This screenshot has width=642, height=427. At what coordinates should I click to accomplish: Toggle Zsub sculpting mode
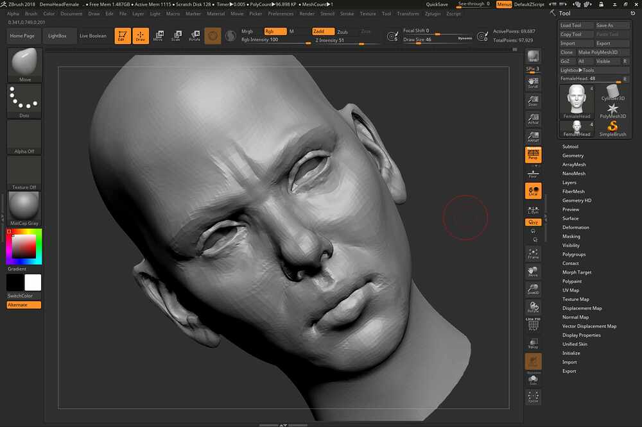click(x=343, y=32)
